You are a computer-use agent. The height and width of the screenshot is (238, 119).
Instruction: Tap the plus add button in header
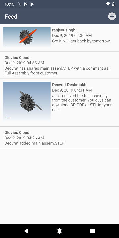click(112, 16)
